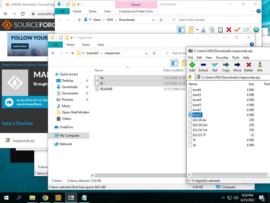Screen dimensions: 270x203
Task: Click up arrow in mspacman window navigation
Action: tap(73, 53)
